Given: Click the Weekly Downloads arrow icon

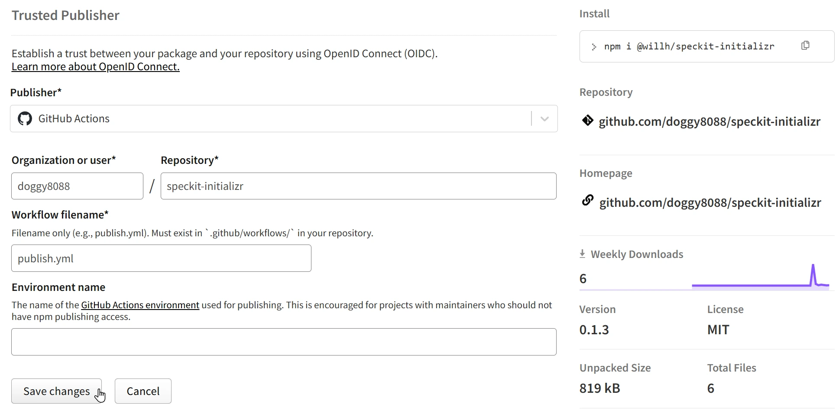Looking at the screenshot, I should tap(583, 254).
